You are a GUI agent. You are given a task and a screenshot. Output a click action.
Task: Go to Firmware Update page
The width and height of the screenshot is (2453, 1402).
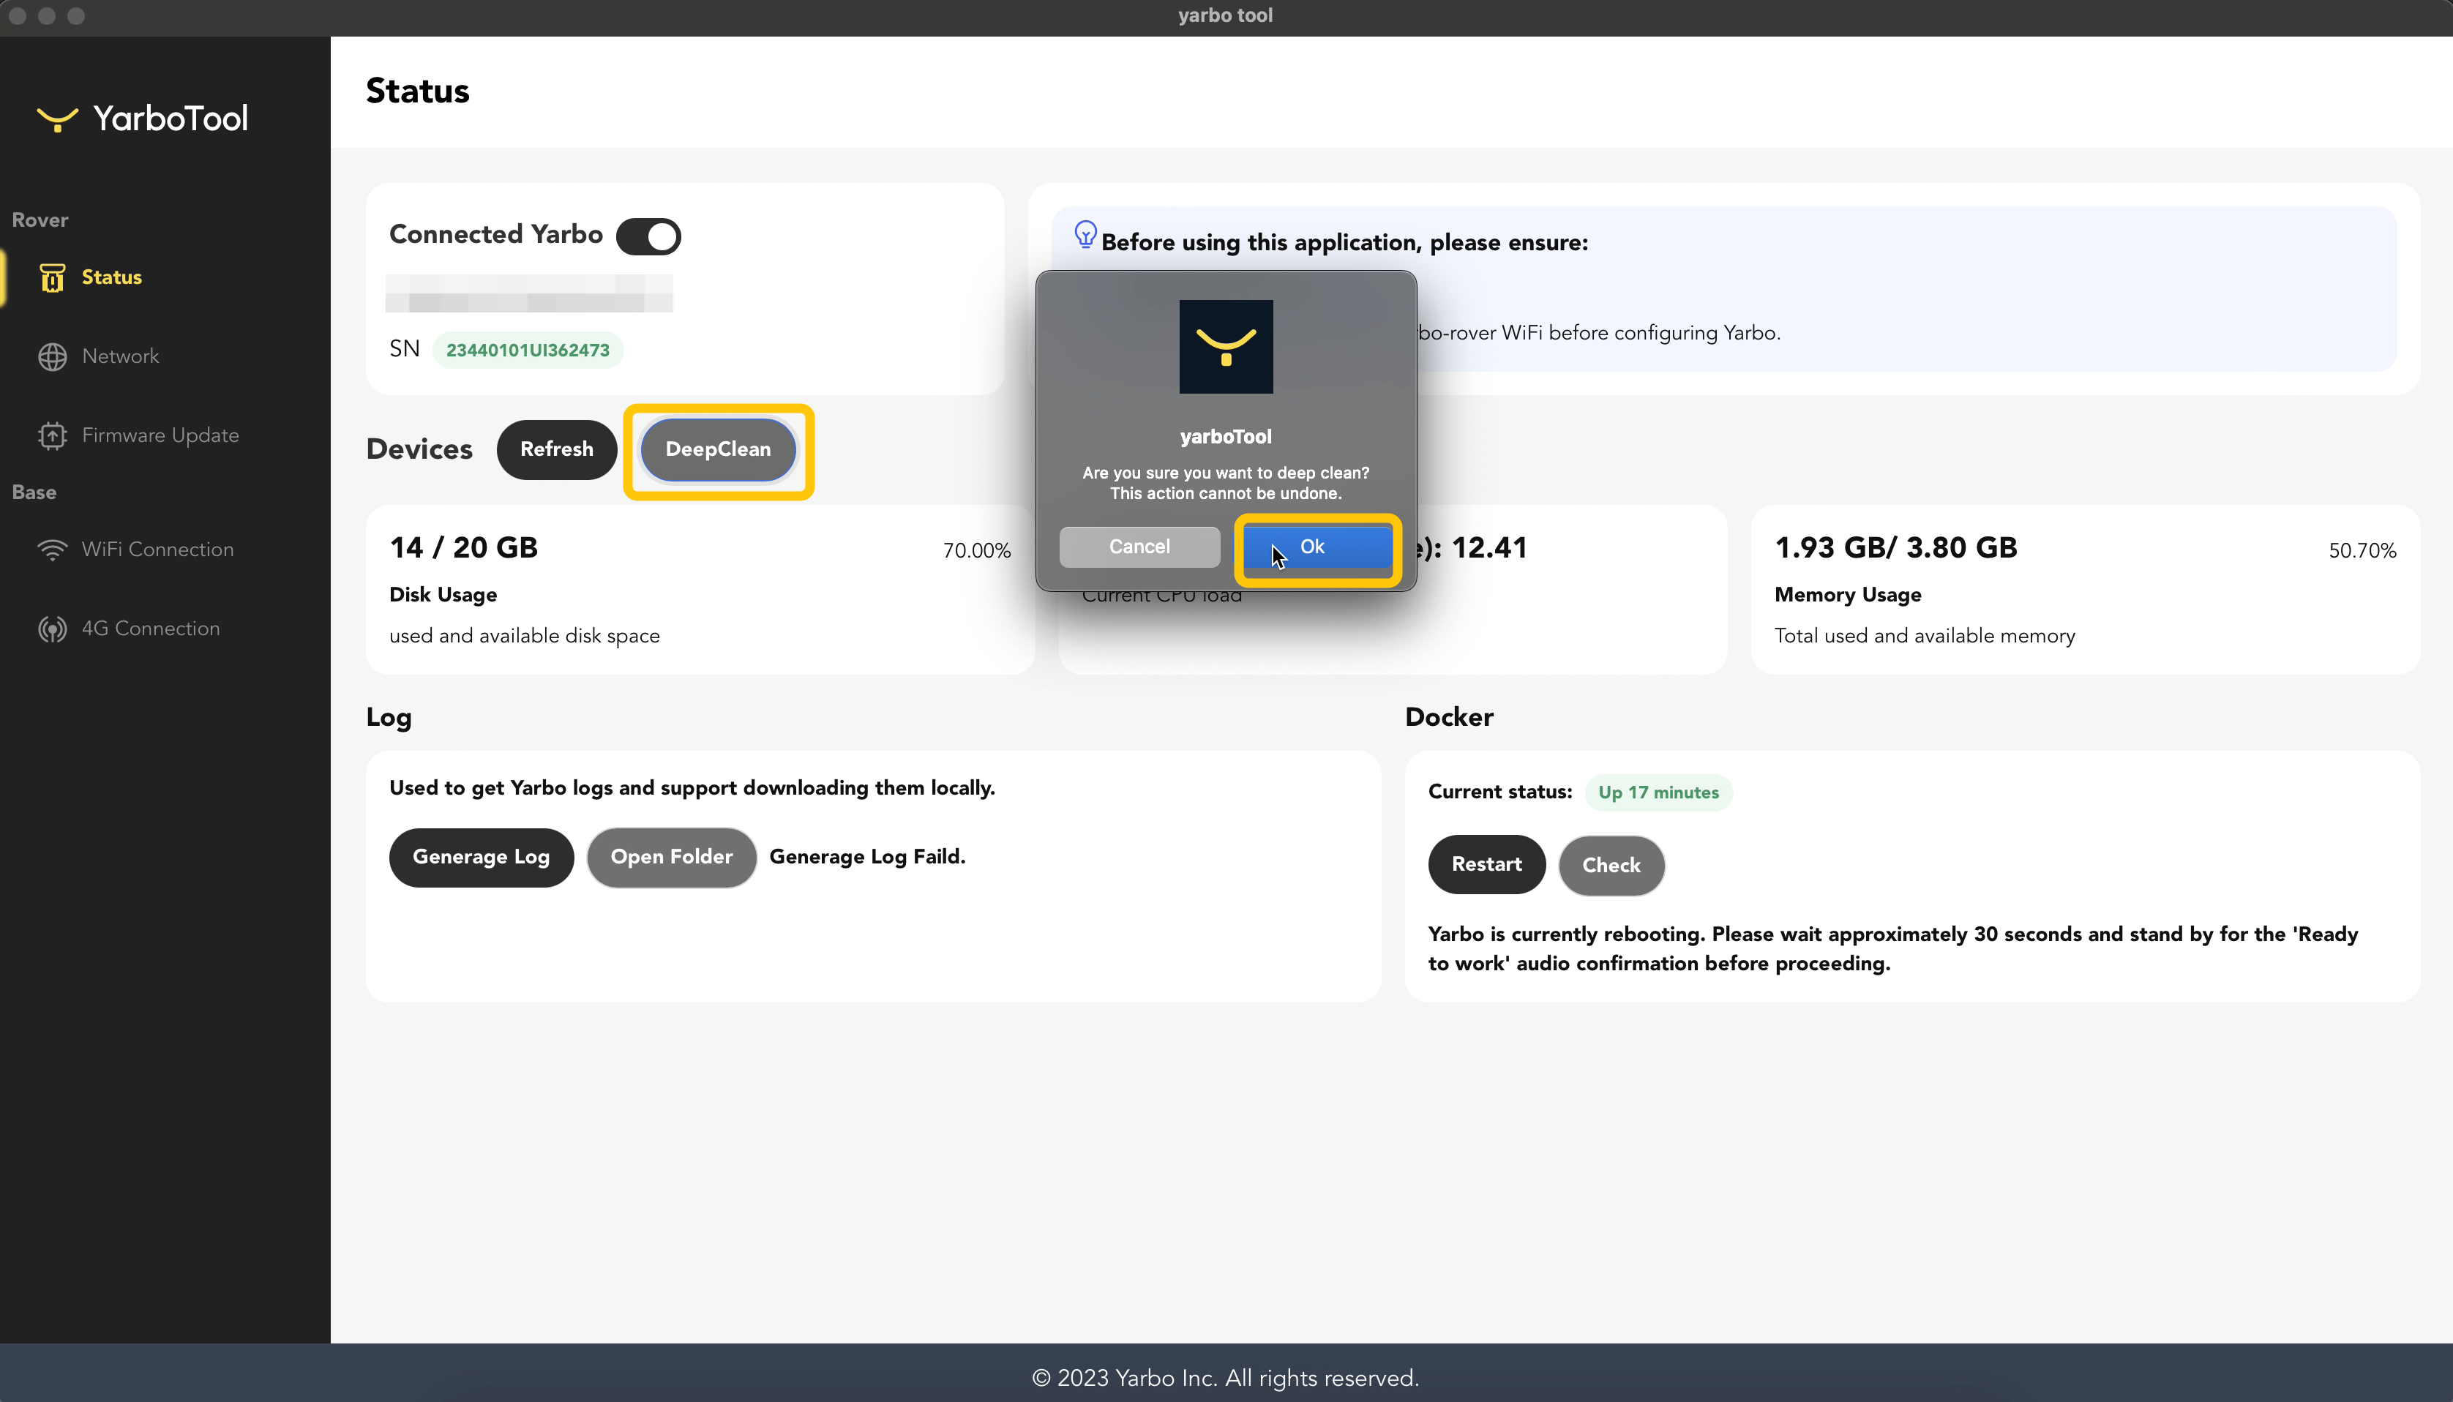pyautogui.click(x=160, y=435)
